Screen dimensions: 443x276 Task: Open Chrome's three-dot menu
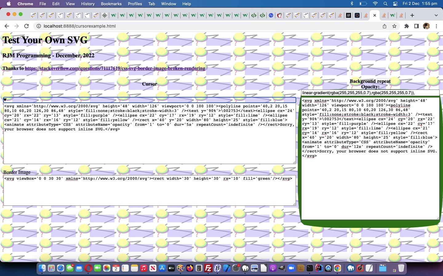(436, 26)
